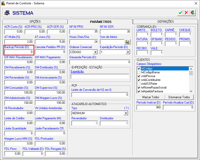This screenshot has width=200, height=160.
Task: Open the Expedição-Período dropdown
Action: click(128, 52)
